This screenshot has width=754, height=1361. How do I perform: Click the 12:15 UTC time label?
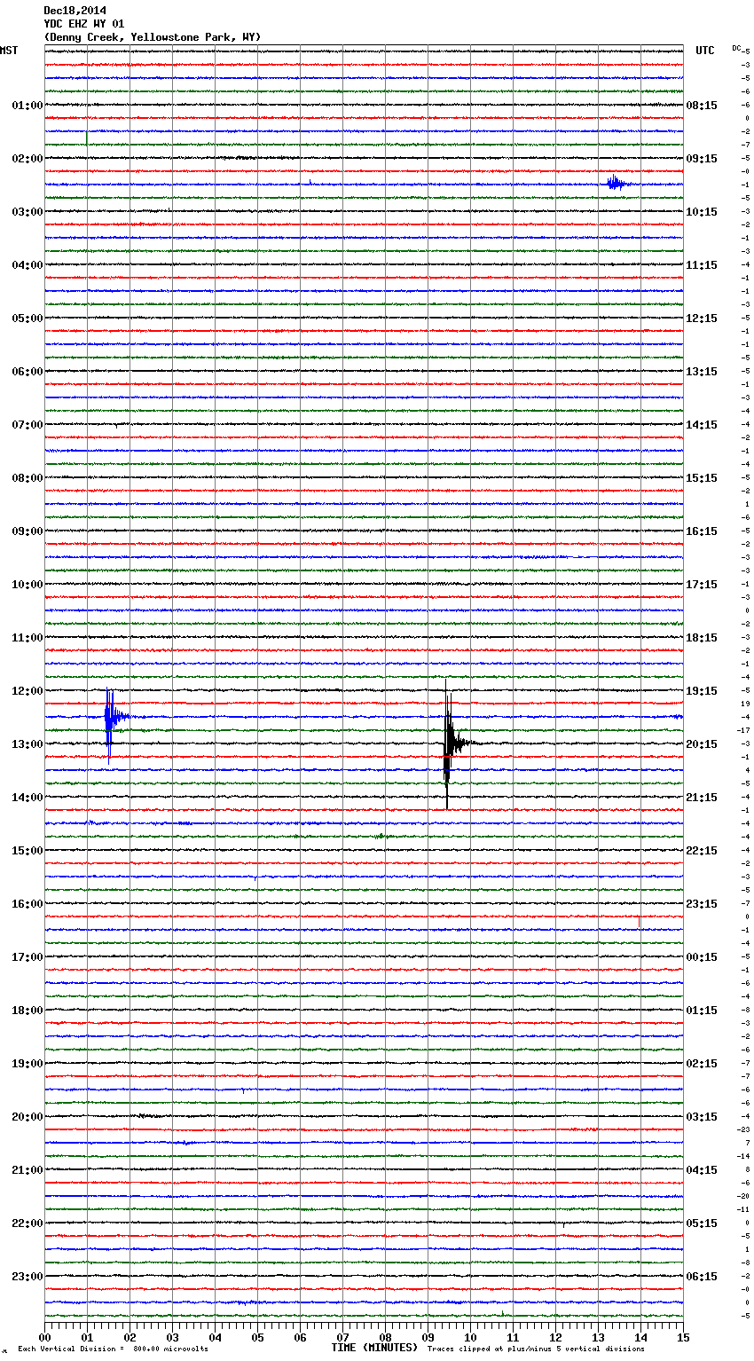[x=702, y=318]
